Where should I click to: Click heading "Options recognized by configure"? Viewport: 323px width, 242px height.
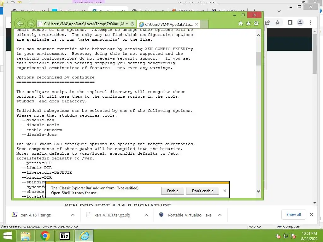56,78
